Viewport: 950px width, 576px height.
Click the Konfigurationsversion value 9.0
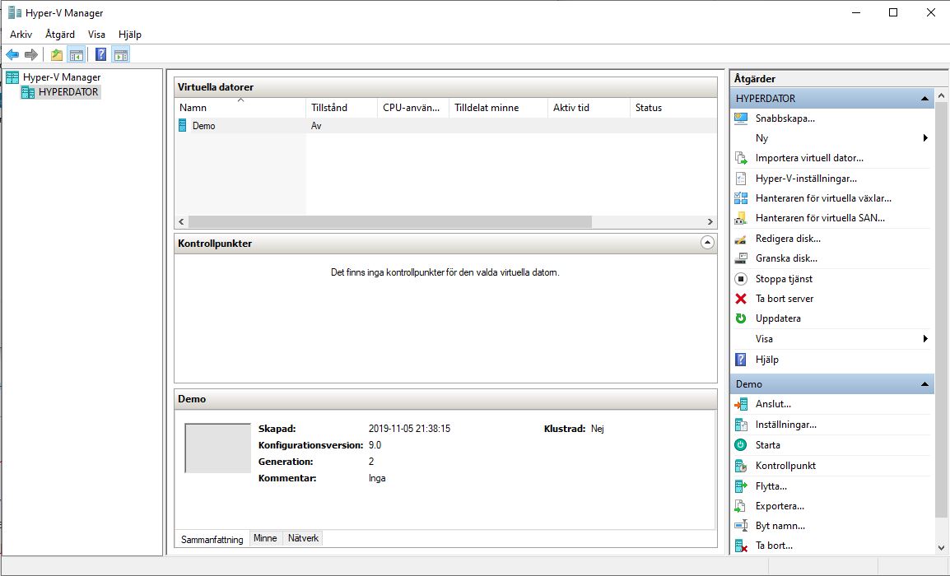(375, 445)
